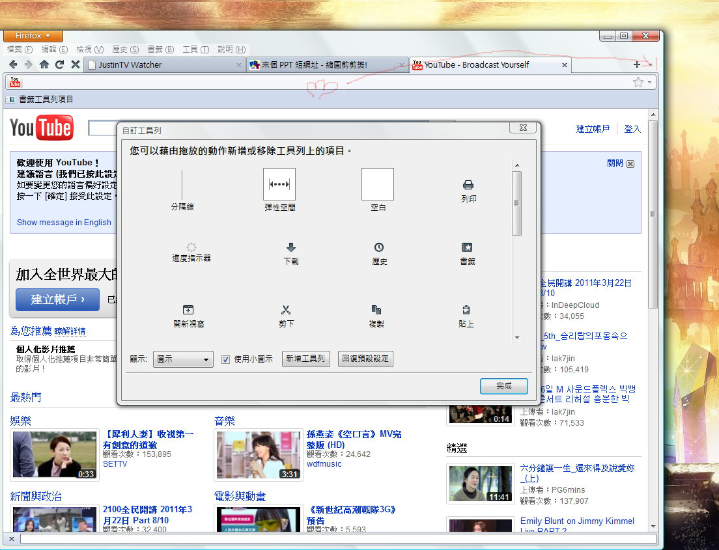This screenshot has height=550, width=719.
Task: Open the 犀利人妻 video thumbnail
Action: tap(55, 455)
